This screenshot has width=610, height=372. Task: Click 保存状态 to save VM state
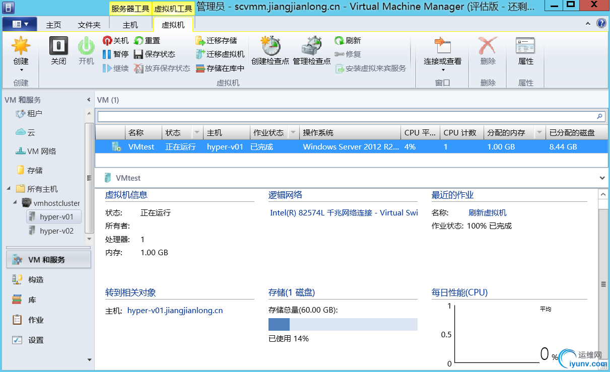pos(155,54)
